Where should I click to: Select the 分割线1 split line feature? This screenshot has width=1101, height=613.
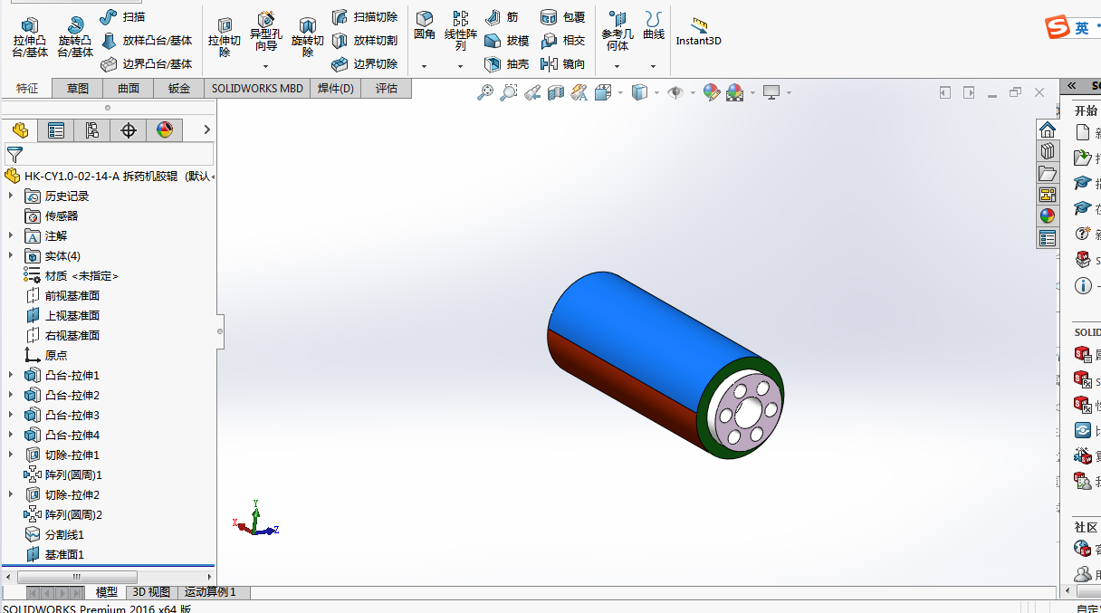click(54, 534)
